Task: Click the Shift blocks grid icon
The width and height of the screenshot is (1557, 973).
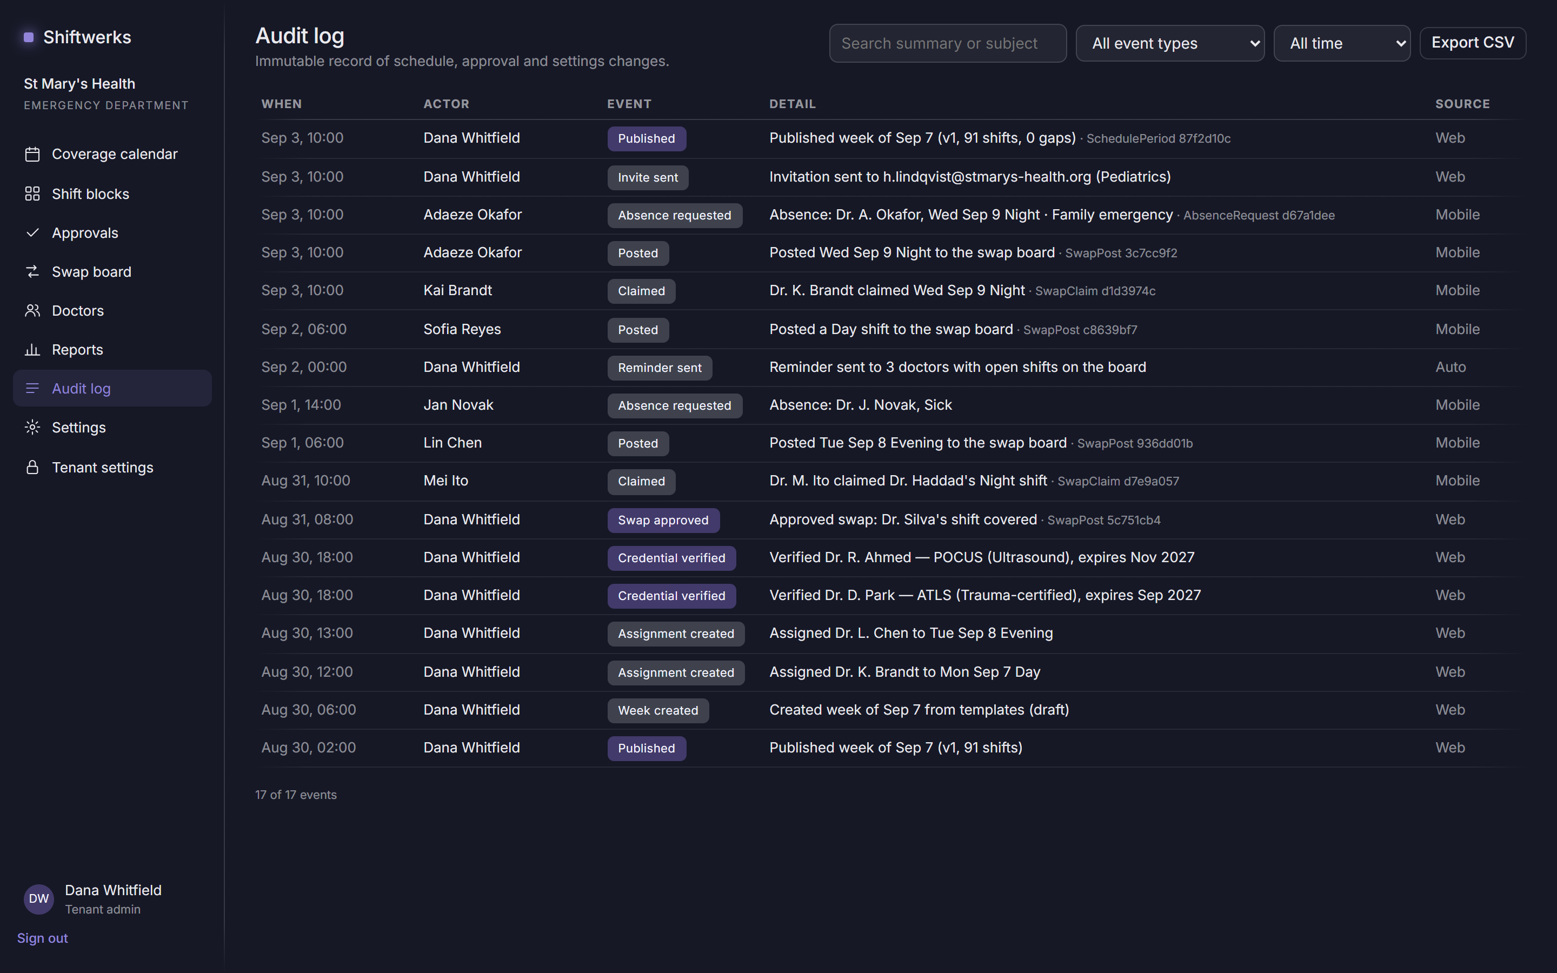Action: tap(32, 194)
